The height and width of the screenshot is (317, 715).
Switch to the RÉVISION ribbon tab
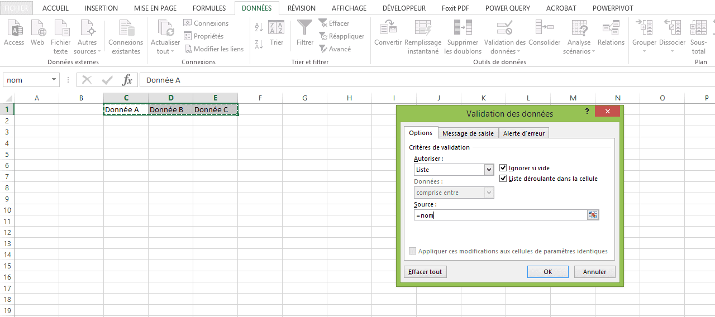tap(301, 8)
